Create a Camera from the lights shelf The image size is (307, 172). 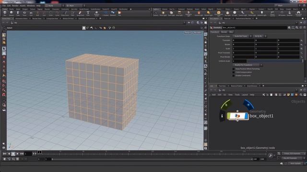coord(155,13)
